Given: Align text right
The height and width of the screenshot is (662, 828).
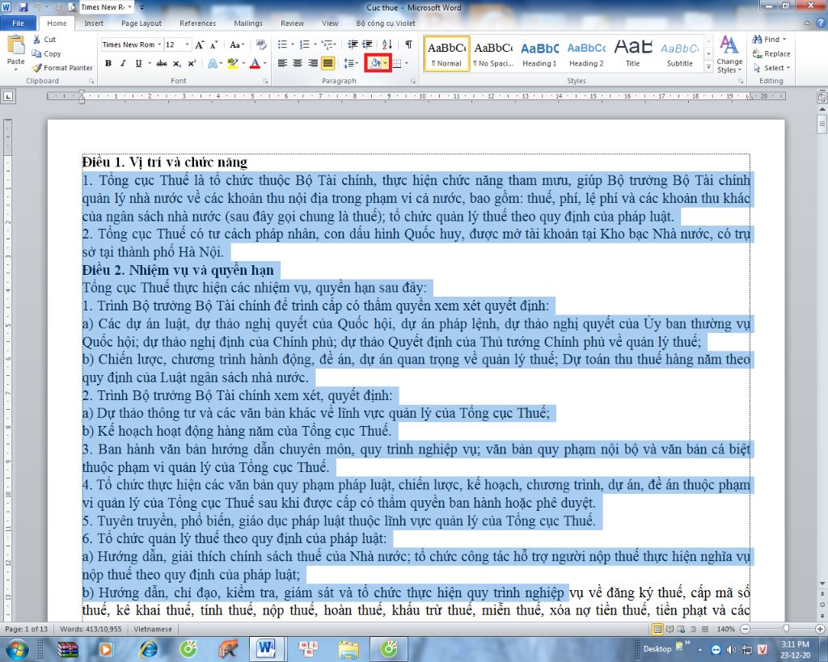Looking at the screenshot, I should (313, 63).
